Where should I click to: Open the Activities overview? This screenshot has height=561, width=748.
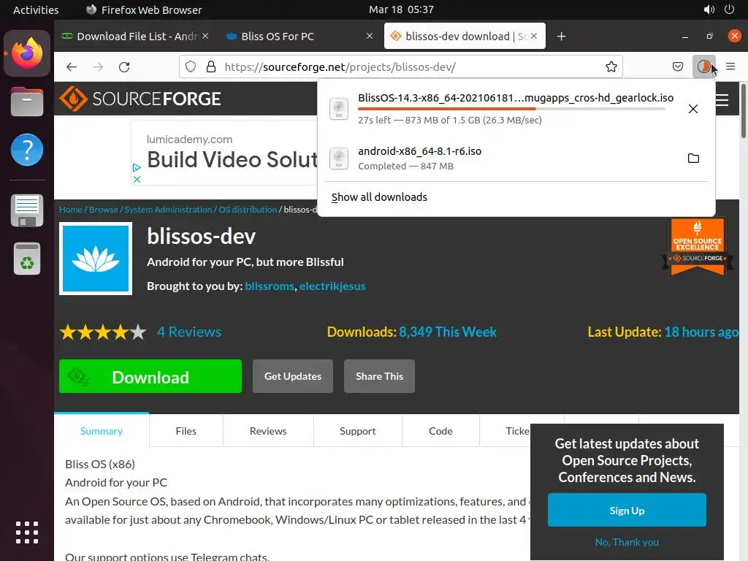[x=36, y=9]
